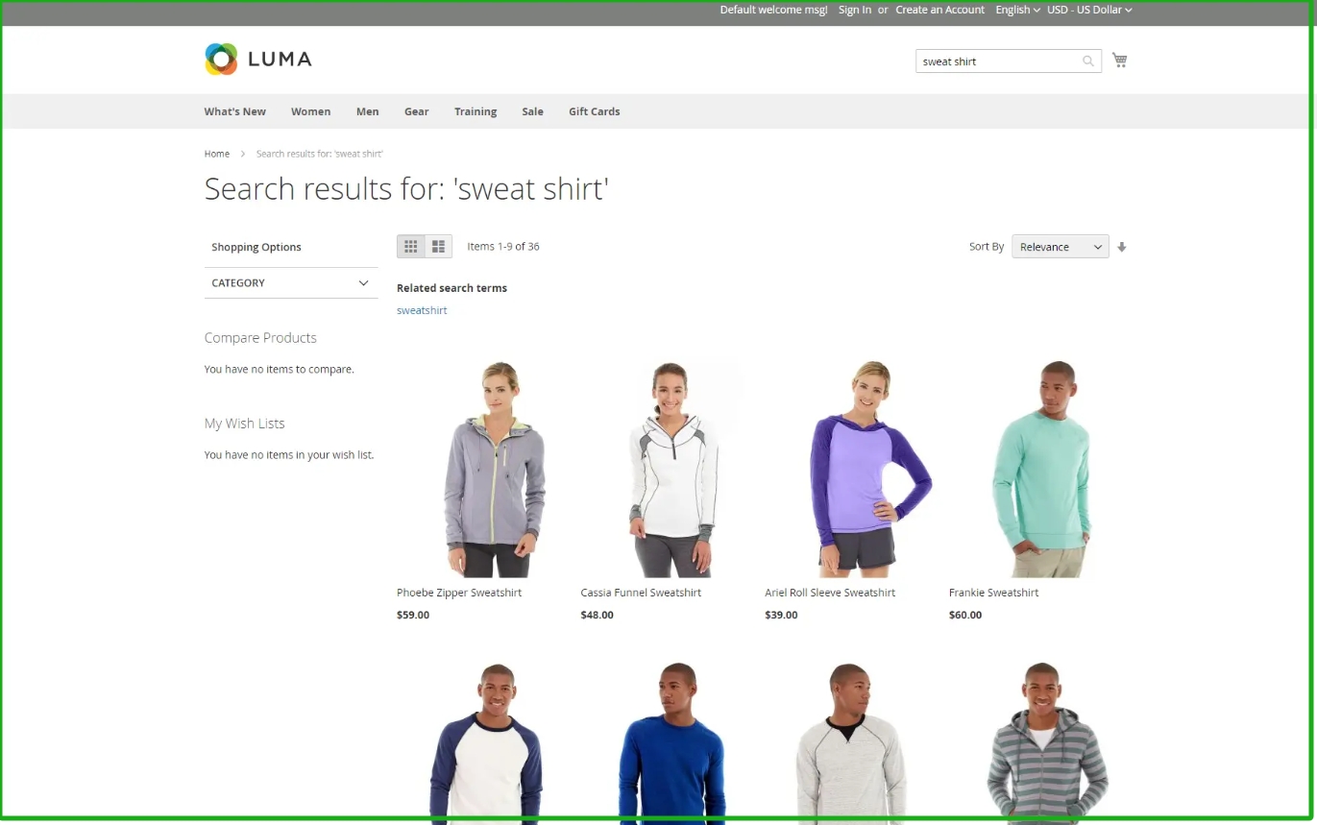Open the Sort By Relevance dropdown

(x=1061, y=247)
